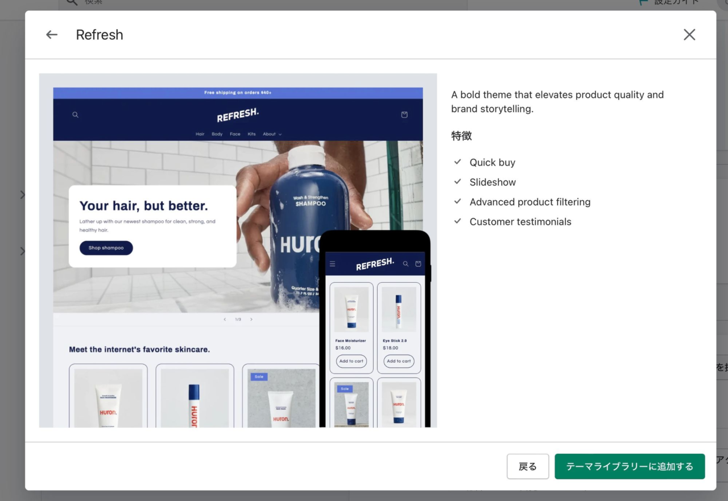Click Add to cart under Face Moisturizer
Viewport: 728px width, 501px height.
[351, 361]
